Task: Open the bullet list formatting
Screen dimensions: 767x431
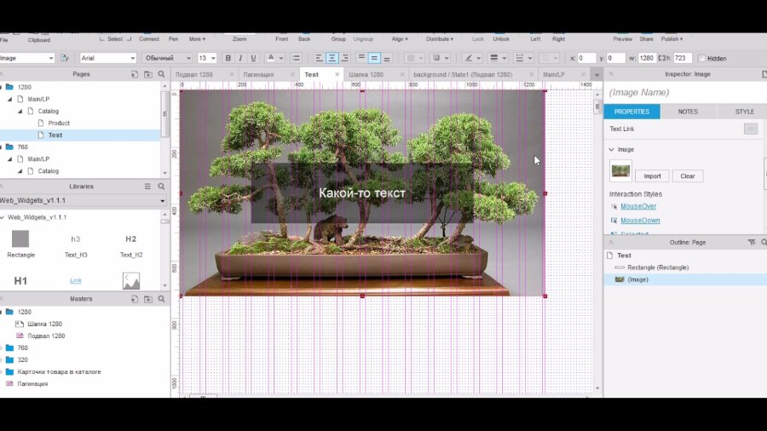Action: pos(296,58)
